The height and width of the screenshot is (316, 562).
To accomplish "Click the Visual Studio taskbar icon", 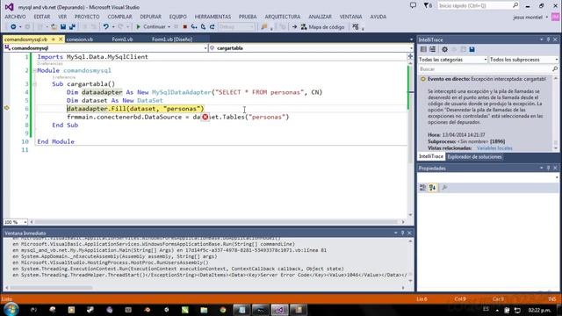I will coord(279,310).
